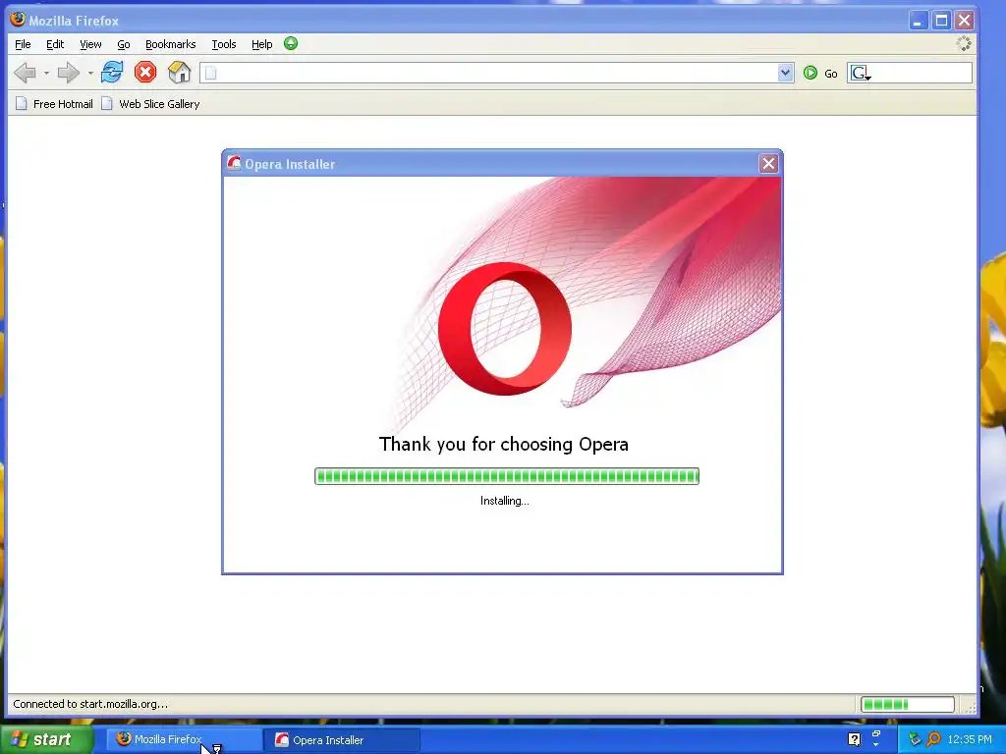Click the Forward arrow in Firefox toolbar
Viewport: 1006px width, 754px height.
[x=68, y=73]
